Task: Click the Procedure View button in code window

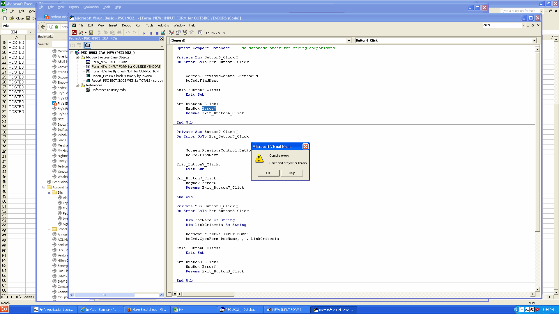Action: [169, 294]
